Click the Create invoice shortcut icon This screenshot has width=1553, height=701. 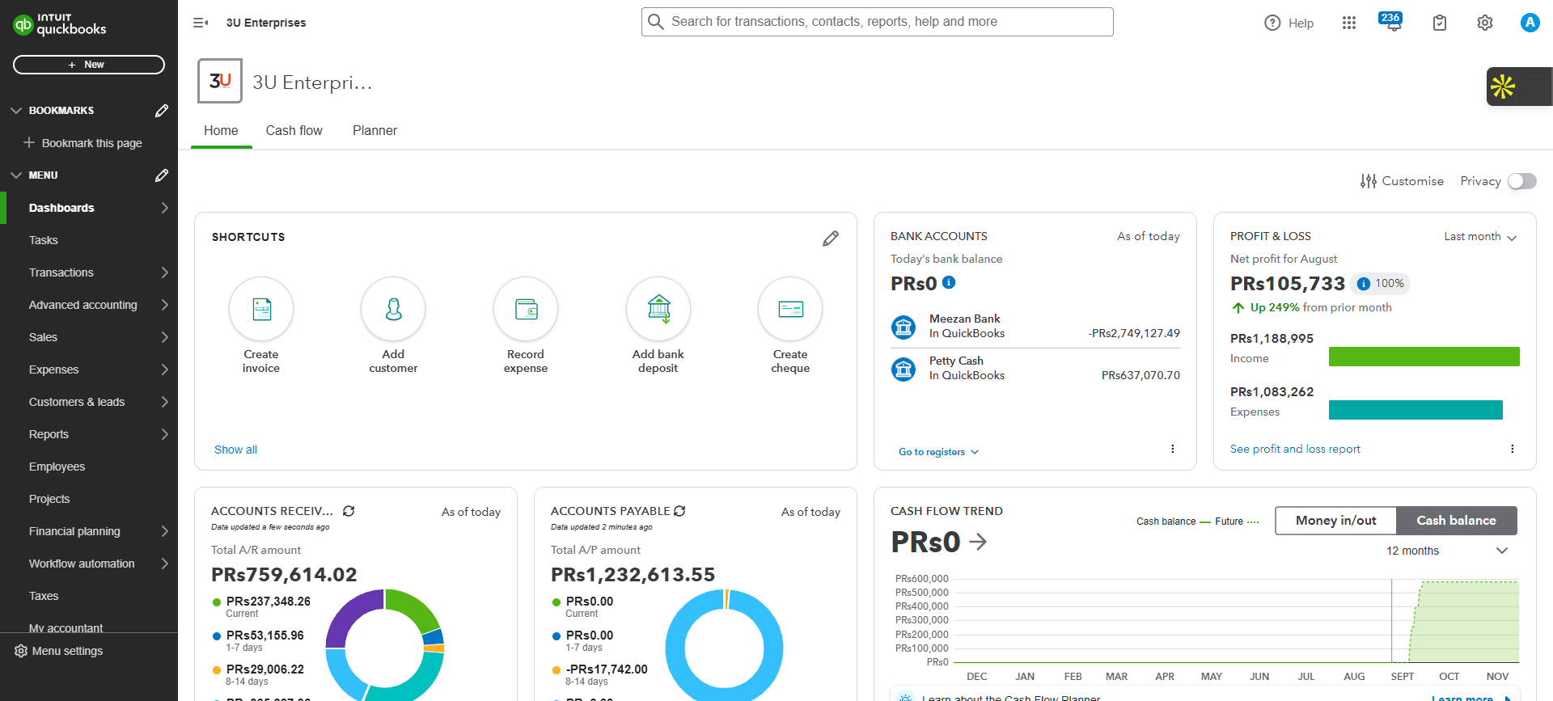[x=261, y=310]
